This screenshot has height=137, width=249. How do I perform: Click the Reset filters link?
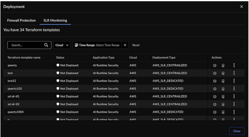(136, 45)
